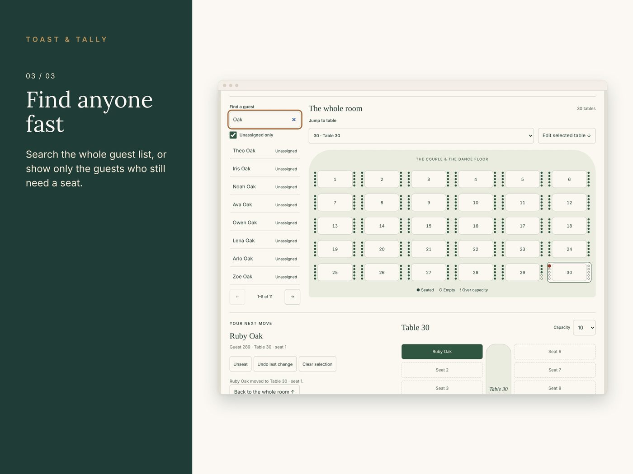
Task: Select table 9 on the room map
Action: click(x=429, y=203)
